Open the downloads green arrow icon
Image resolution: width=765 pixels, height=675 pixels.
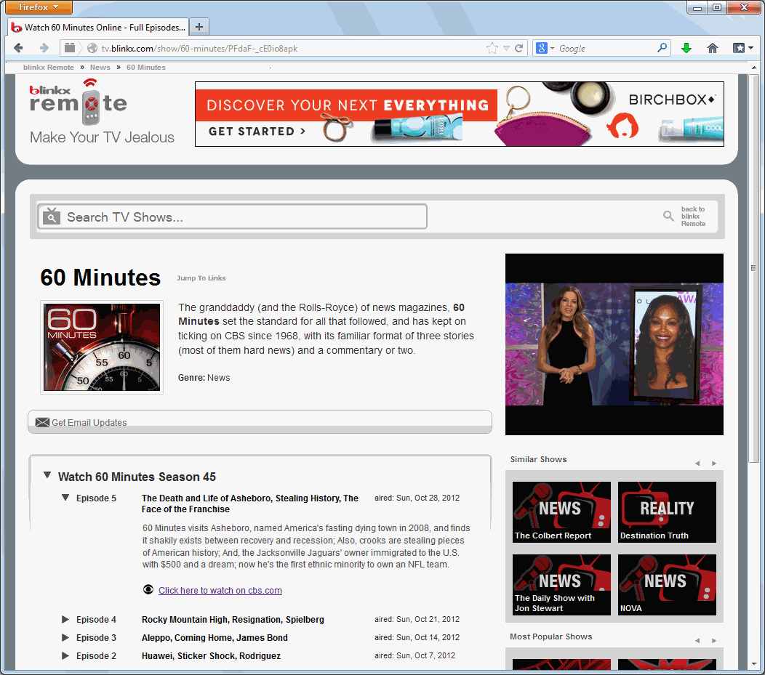point(686,48)
